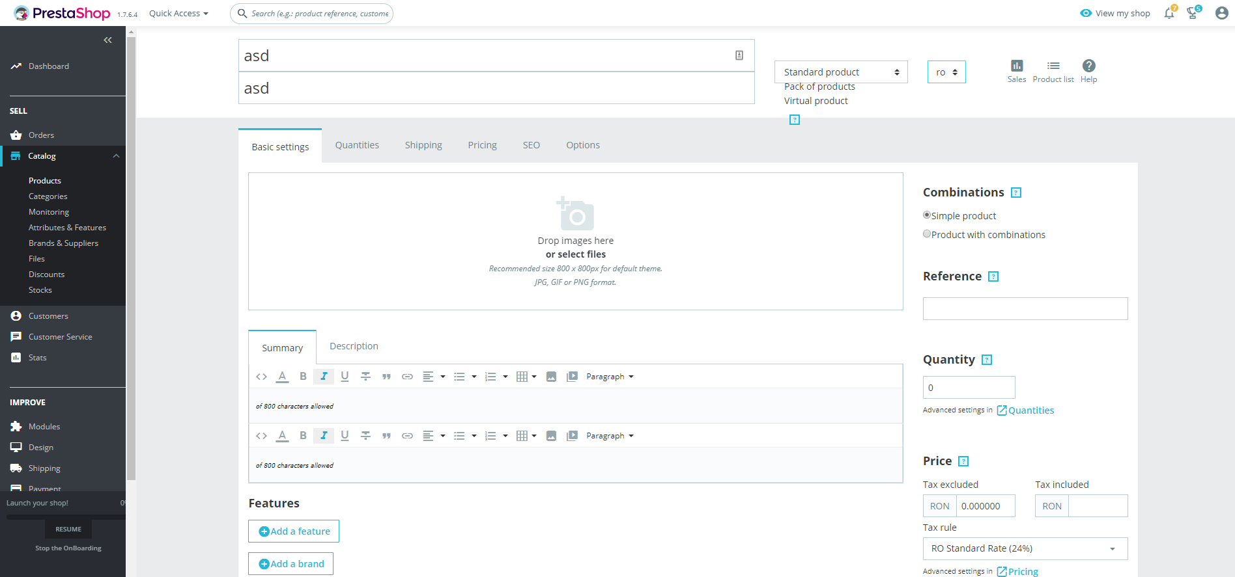Click the RESUME onboarding button
The width and height of the screenshot is (1235, 577).
(x=68, y=529)
